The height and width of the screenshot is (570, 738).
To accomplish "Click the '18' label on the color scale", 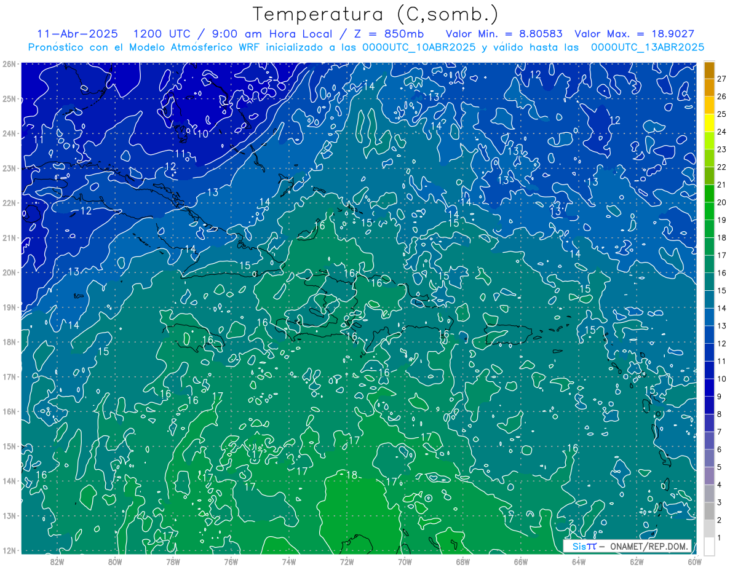I will (722, 237).
